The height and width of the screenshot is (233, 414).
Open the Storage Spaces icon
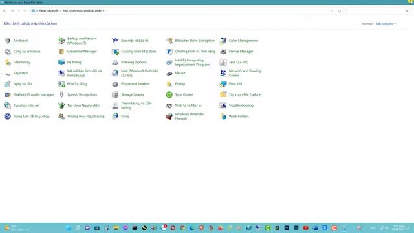tap(115, 94)
